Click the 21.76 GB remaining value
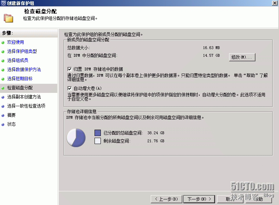 156,141
